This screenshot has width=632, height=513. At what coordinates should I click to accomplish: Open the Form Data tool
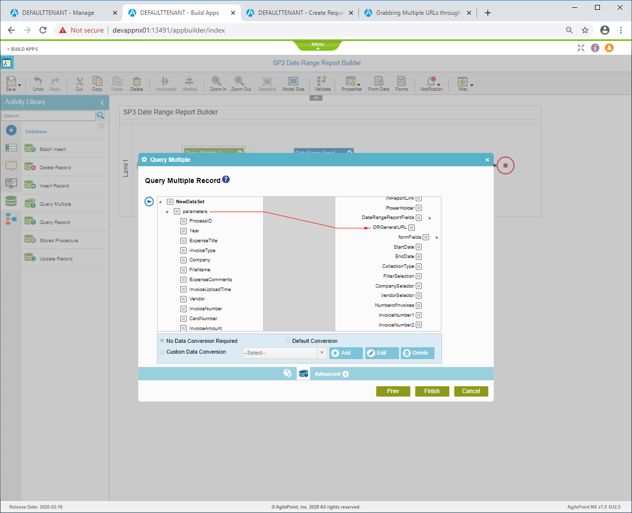[x=378, y=82]
